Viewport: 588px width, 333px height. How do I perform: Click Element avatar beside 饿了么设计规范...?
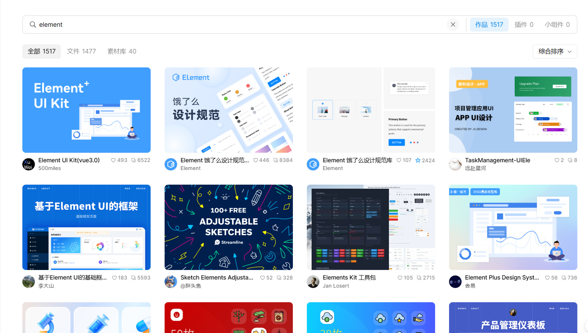[171, 164]
